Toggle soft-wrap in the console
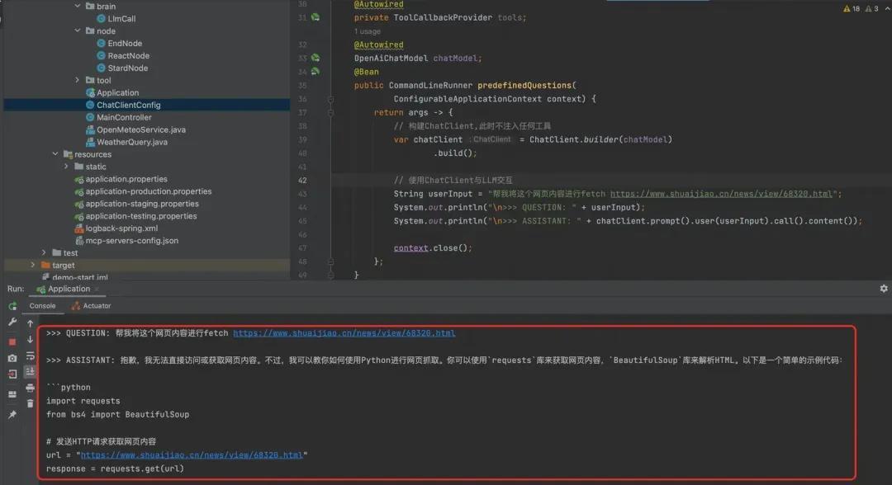Image resolution: width=892 pixels, height=485 pixels. [x=31, y=356]
